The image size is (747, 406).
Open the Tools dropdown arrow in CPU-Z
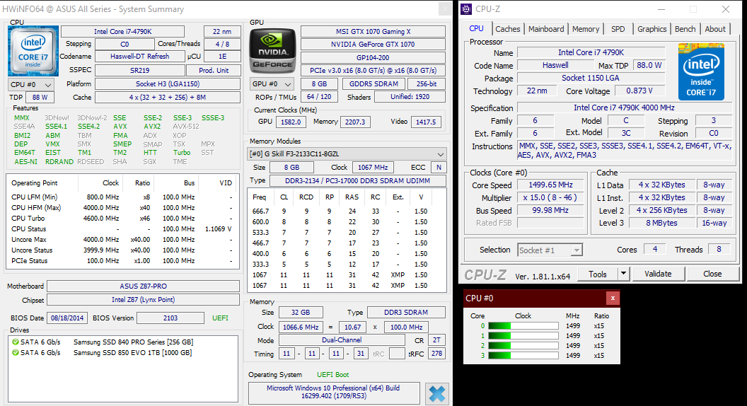623,274
